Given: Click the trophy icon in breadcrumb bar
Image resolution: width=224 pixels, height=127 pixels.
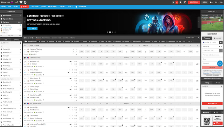Looking at the screenshot, I should [32, 38].
